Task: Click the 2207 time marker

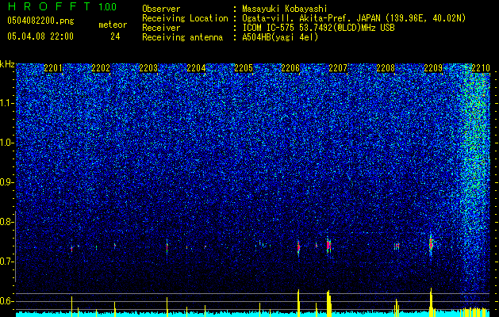Action: pos(338,68)
